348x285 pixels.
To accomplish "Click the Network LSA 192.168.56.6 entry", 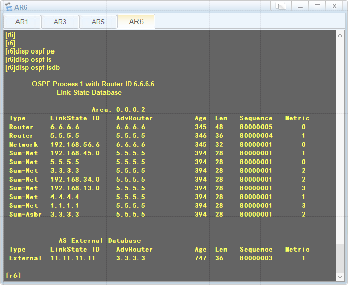I will click(x=75, y=145).
